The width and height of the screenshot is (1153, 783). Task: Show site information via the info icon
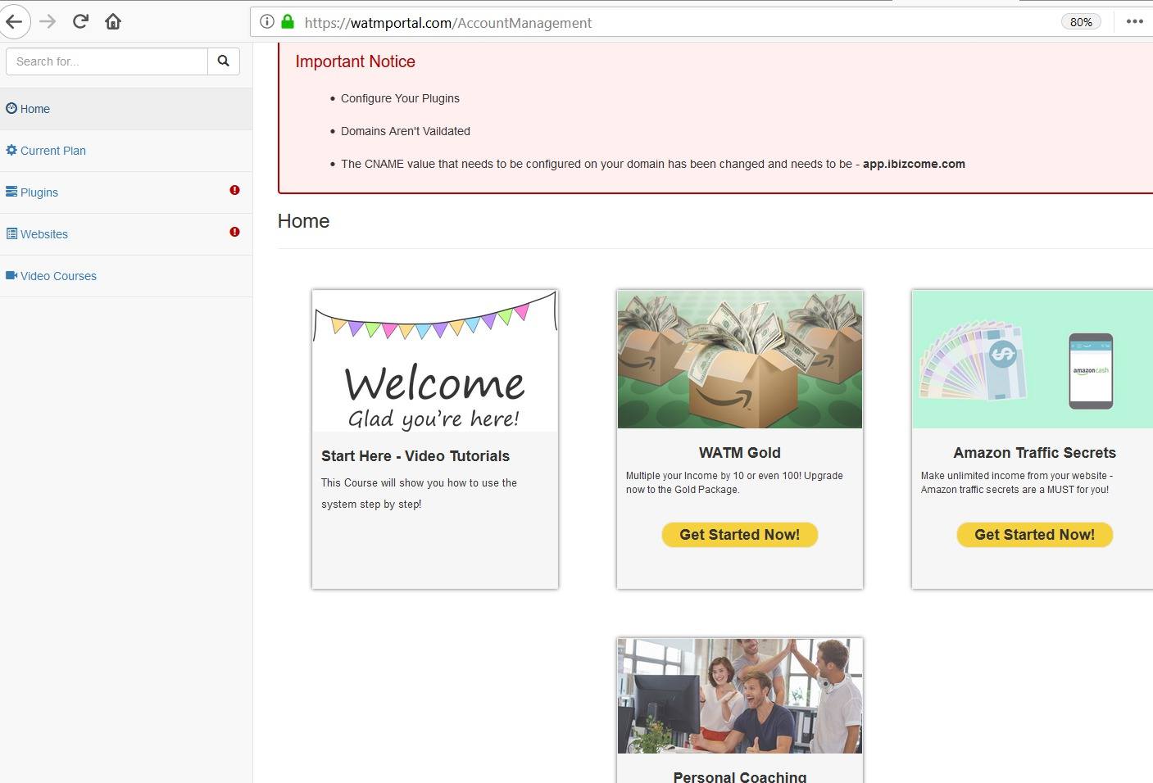coord(267,22)
